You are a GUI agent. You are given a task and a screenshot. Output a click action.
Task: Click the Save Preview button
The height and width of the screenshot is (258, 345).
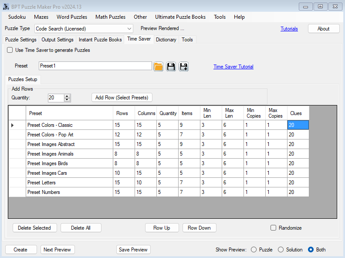pyautogui.click(x=133, y=250)
